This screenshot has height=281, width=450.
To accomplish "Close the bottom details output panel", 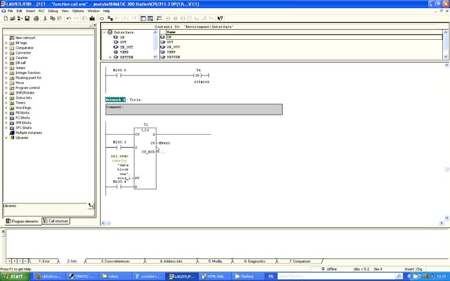I will (3, 231).
